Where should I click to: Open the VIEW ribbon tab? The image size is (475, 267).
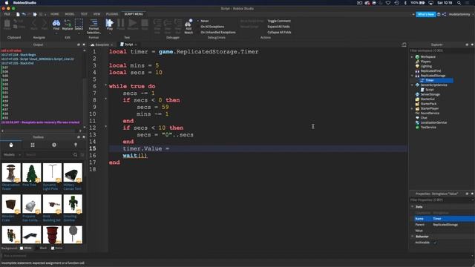pyautogui.click(x=96, y=14)
